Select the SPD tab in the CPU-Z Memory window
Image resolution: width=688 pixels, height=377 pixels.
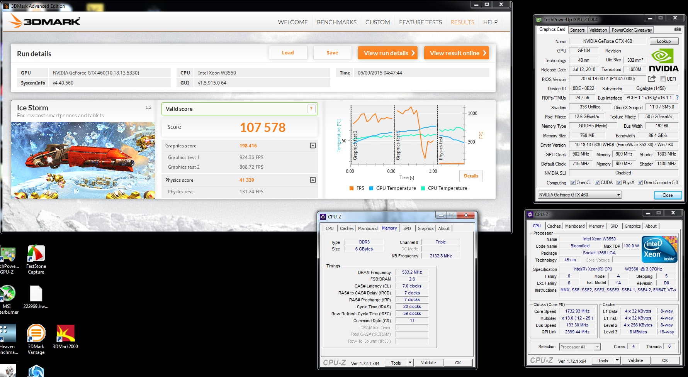click(407, 228)
